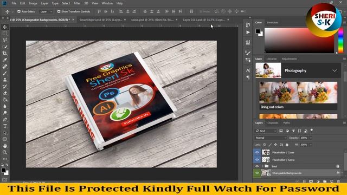Open the Character panel icon in dock
This screenshot has height=195, width=347.
(x=248, y=70)
